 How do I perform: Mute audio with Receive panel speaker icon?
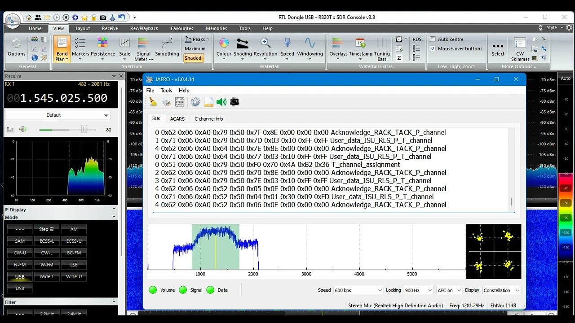pos(22,130)
